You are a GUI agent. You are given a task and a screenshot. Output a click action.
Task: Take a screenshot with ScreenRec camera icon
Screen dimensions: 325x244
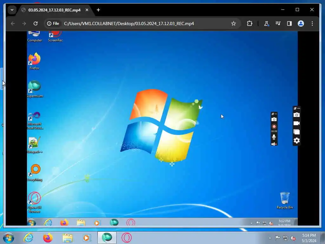pyautogui.click(x=297, y=115)
